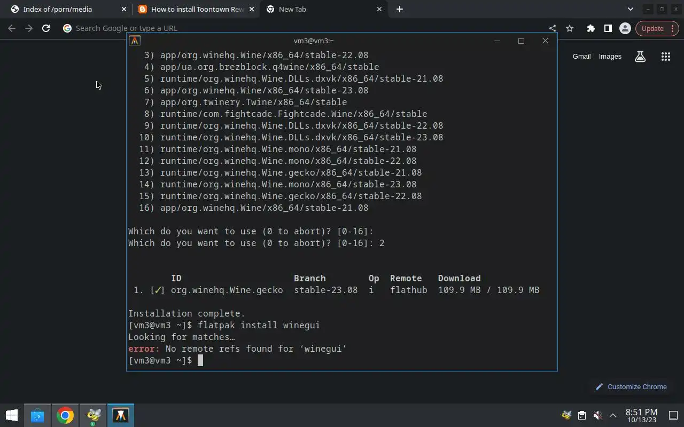The height and width of the screenshot is (427, 684).
Task: Open the Start menu on taskbar
Action: [x=12, y=415]
